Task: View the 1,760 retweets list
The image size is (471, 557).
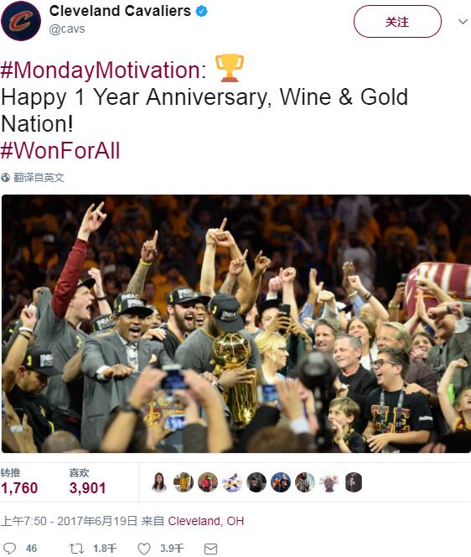Action: pyautogui.click(x=19, y=482)
